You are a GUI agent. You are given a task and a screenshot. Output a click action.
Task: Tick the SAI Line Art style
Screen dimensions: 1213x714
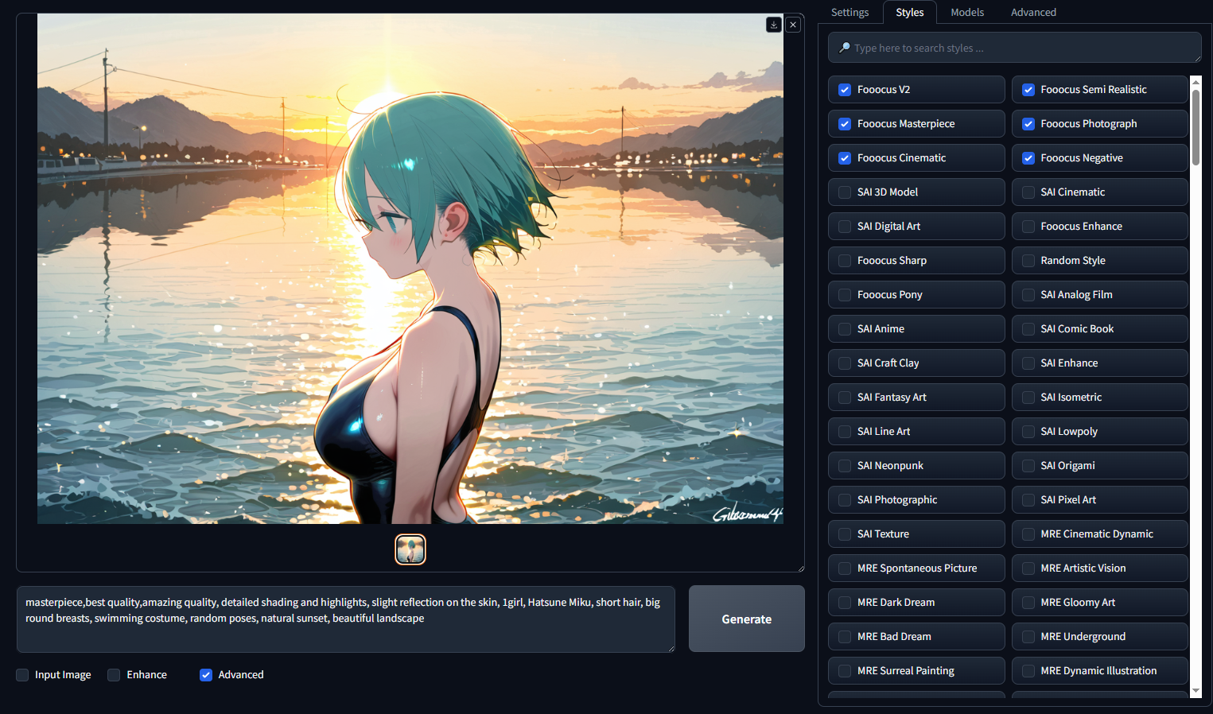pos(845,432)
